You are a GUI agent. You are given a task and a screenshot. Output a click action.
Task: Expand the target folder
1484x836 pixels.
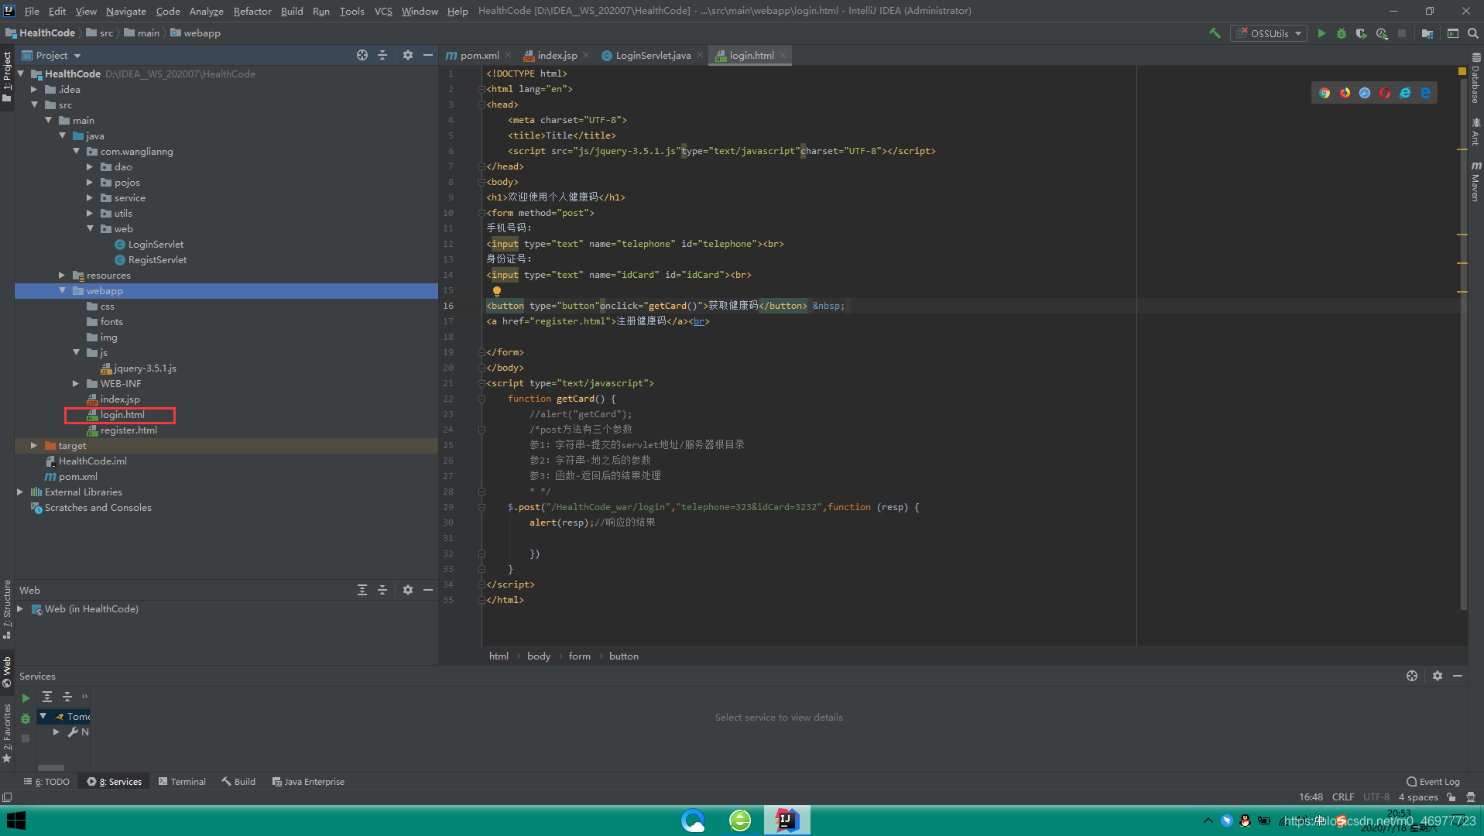34,446
